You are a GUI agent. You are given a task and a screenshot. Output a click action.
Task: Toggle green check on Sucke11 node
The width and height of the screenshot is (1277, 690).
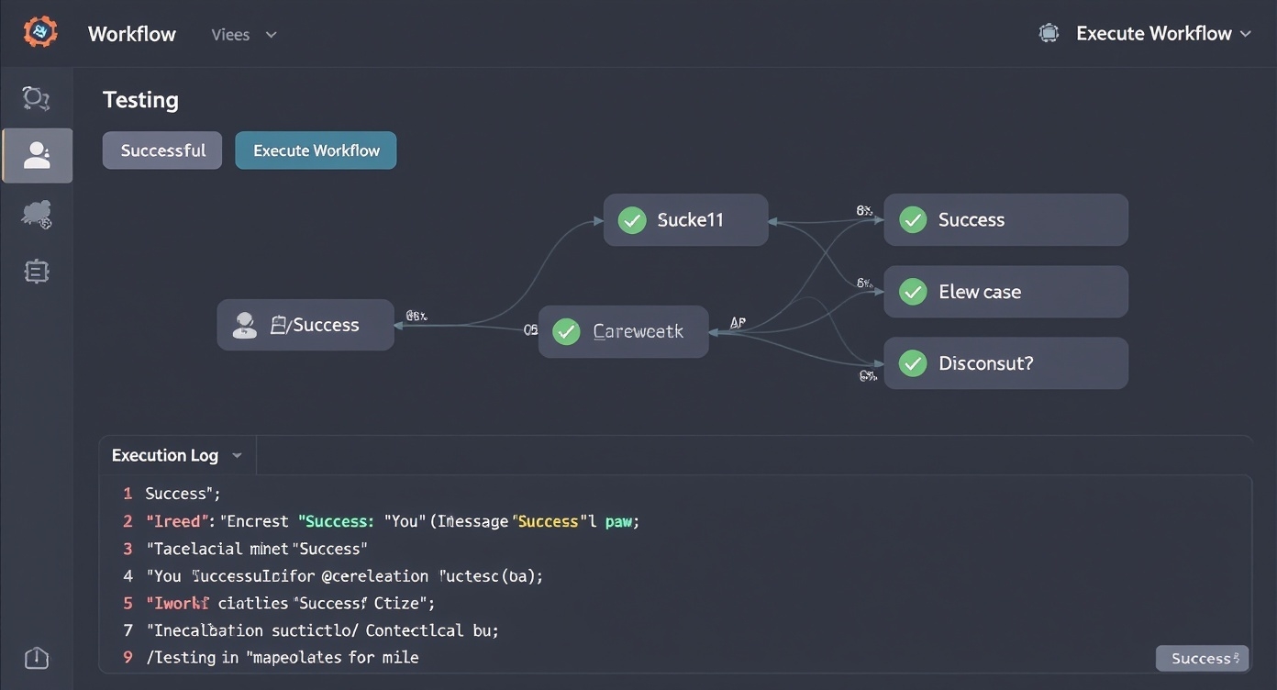(632, 220)
